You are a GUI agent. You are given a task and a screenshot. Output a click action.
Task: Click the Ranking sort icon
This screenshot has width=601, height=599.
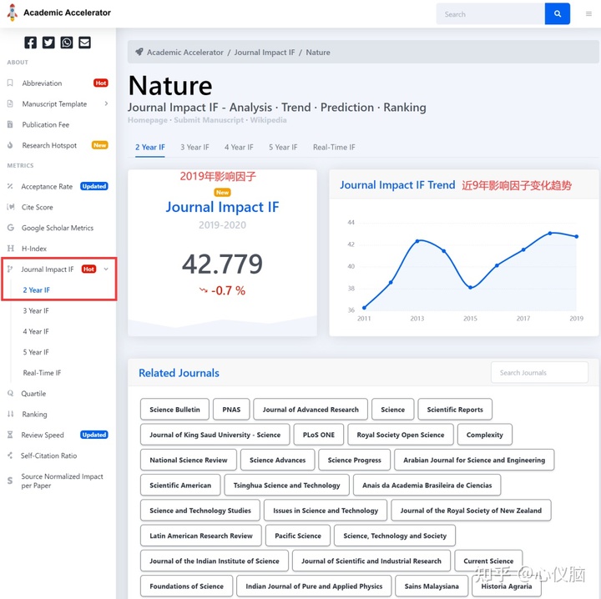[10, 414]
